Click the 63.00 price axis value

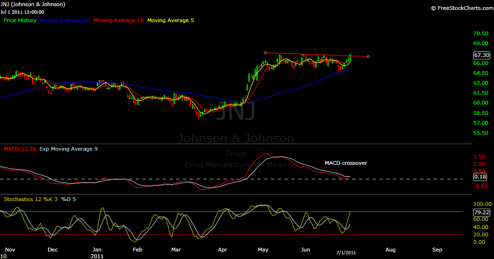point(481,83)
